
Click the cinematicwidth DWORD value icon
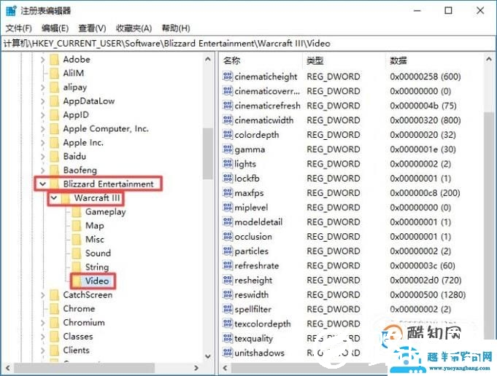tap(228, 120)
